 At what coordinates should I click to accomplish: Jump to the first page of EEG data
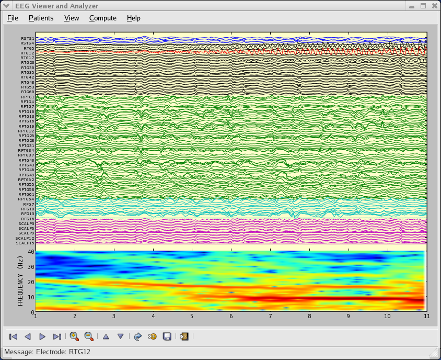14,336
